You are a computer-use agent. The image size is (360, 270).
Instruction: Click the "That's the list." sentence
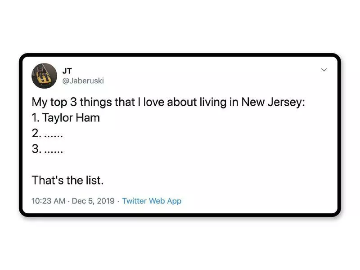point(67,181)
